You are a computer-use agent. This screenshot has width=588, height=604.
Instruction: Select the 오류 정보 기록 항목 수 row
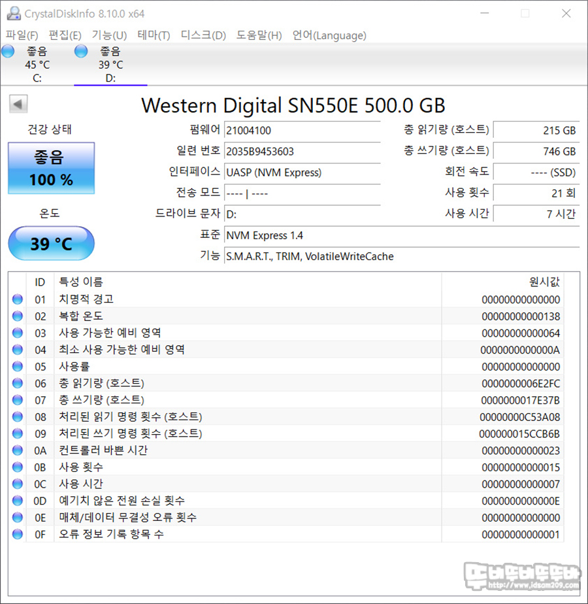tap(286, 534)
